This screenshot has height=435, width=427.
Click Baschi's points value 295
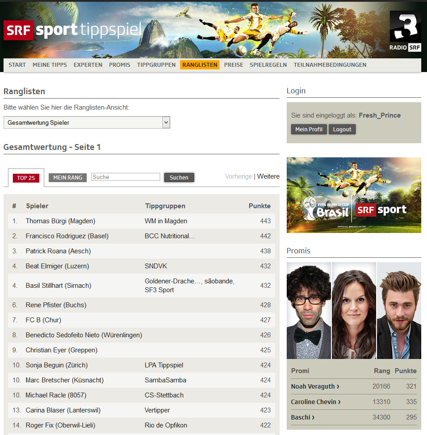411,417
